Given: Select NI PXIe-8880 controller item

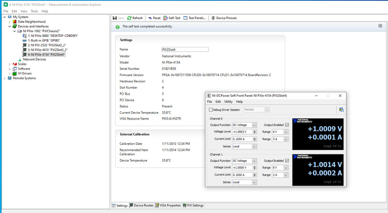Looking at the screenshot, I should point(53,36).
